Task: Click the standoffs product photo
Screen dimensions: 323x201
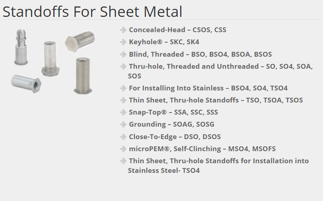Action: (x=53, y=62)
